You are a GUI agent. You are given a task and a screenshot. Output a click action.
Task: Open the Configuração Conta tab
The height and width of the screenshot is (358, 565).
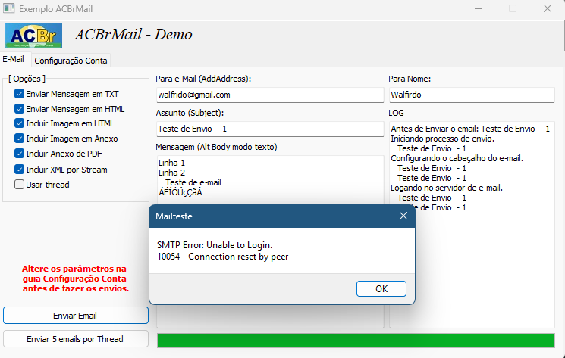(x=71, y=61)
